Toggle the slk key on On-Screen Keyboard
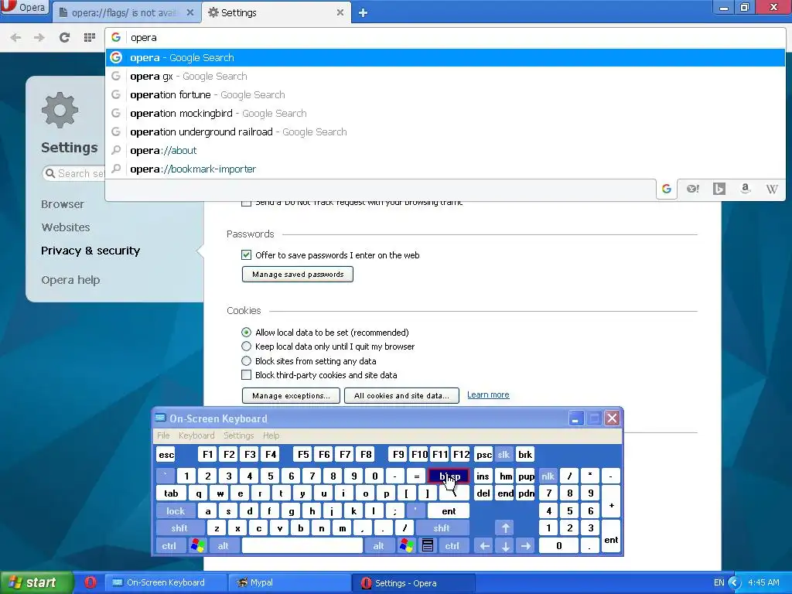Viewport: 792px width, 594px height. (504, 455)
